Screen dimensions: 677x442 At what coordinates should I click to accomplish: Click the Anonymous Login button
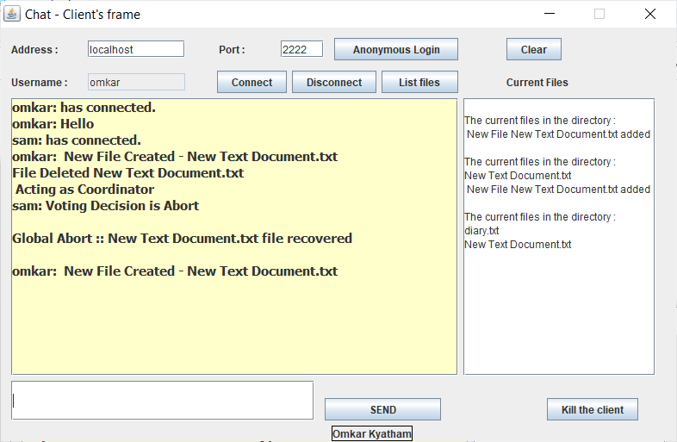(x=396, y=49)
